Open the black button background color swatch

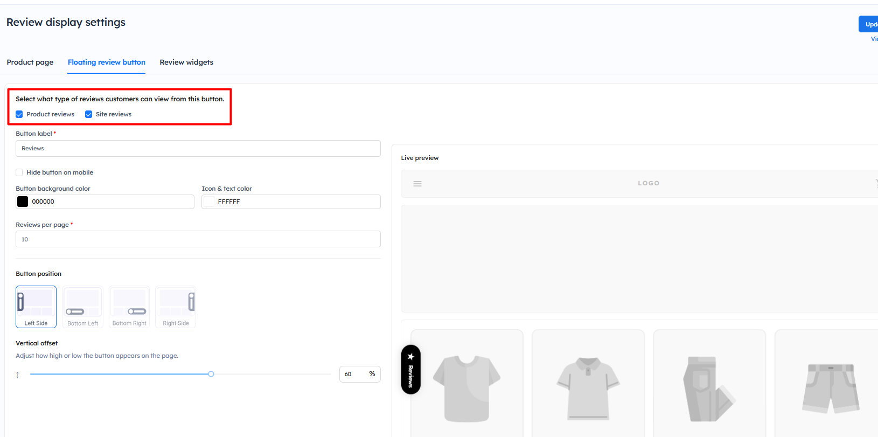pos(23,202)
